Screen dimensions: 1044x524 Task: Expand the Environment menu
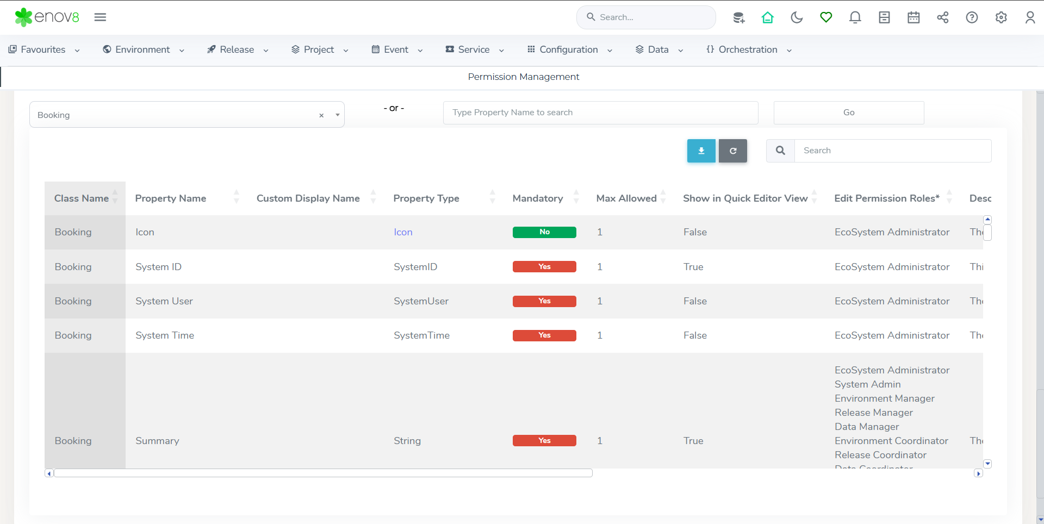[144, 49]
